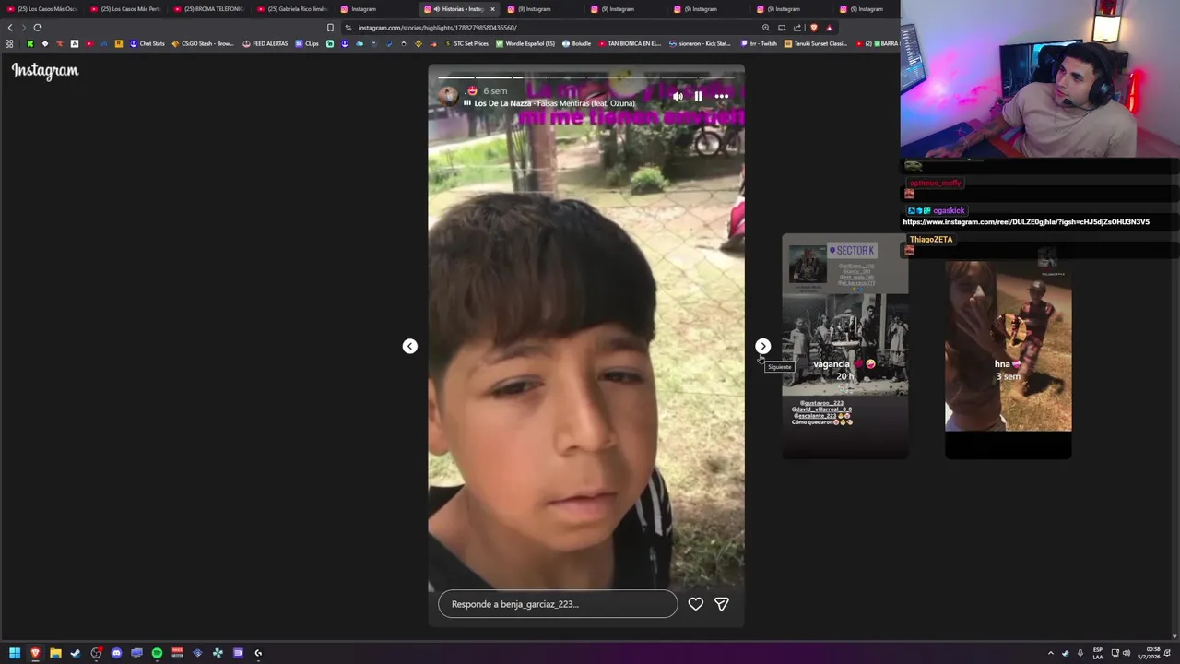Go to the previous story arrow
This screenshot has width=1180, height=664.
coord(410,346)
